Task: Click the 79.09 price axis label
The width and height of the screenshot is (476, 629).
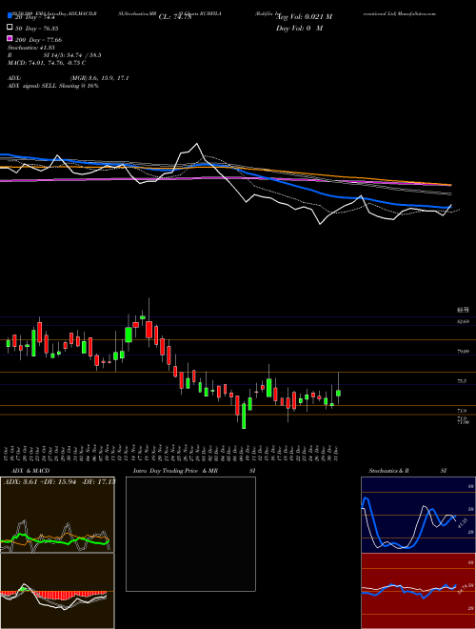Action: point(463,352)
